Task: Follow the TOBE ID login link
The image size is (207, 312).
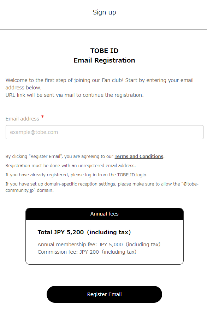Action: [132, 175]
